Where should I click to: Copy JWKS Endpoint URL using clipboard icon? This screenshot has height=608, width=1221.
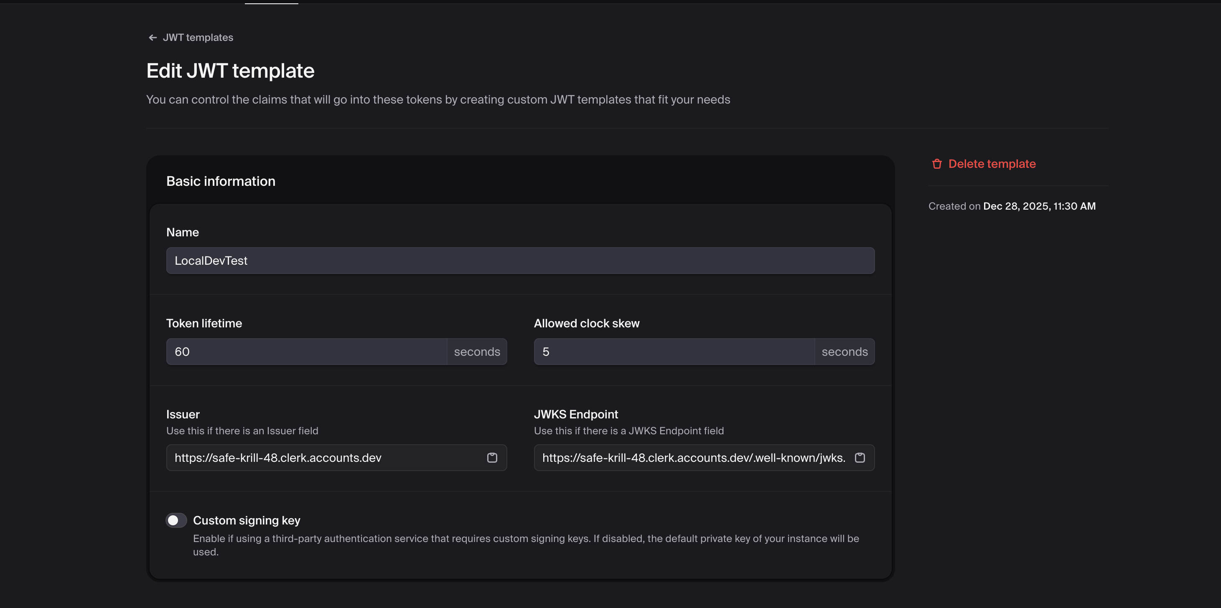point(860,457)
